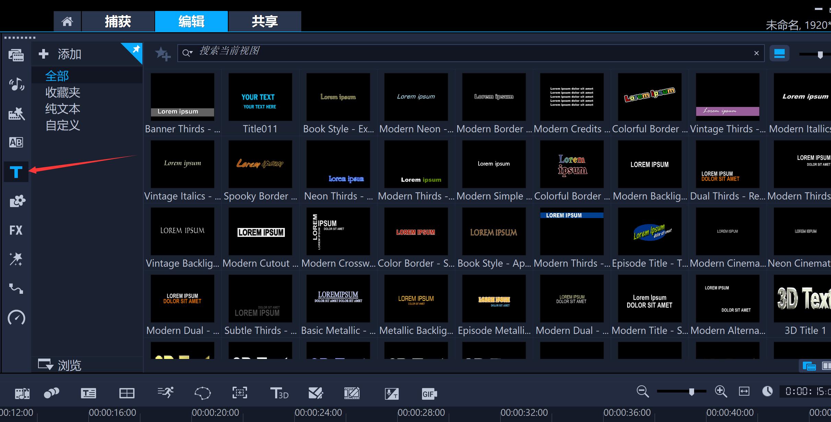Zoom in the timeline with plus magnifier
Viewport: 831px width, 422px height.
(721, 391)
